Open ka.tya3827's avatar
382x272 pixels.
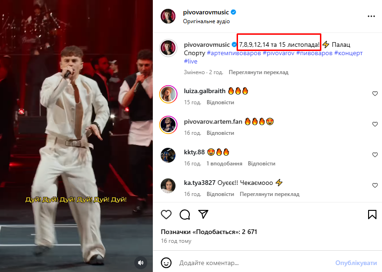168,185
